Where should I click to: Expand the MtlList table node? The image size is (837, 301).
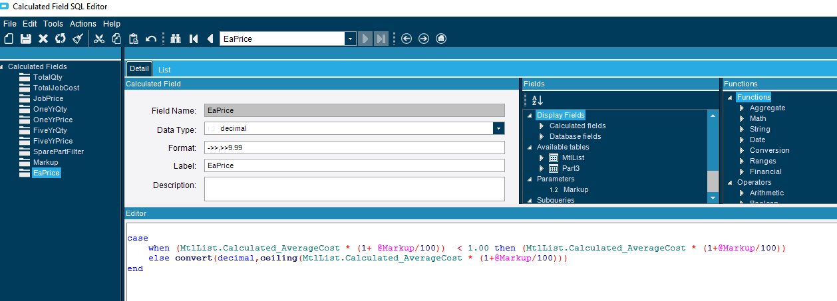tap(542, 157)
